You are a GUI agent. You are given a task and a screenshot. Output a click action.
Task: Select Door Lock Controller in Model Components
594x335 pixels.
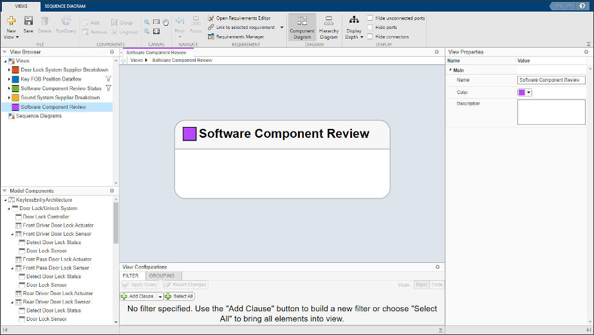coord(46,217)
